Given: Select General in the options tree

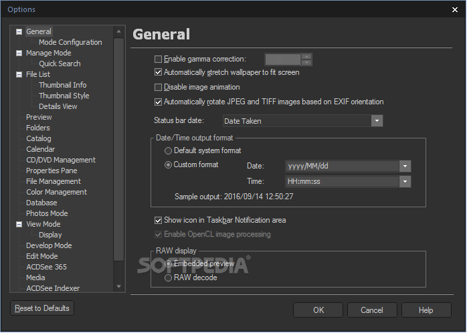Looking at the screenshot, I should point(39,31).
